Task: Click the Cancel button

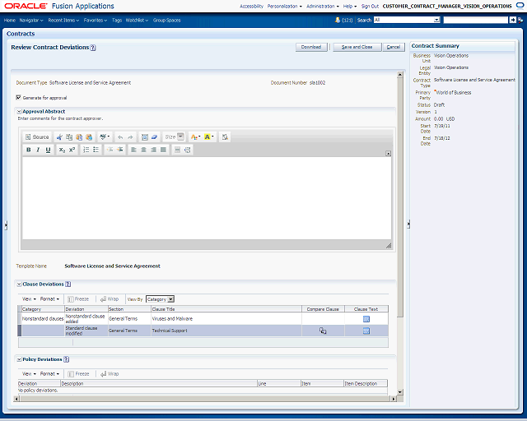Action: (394, 47)
